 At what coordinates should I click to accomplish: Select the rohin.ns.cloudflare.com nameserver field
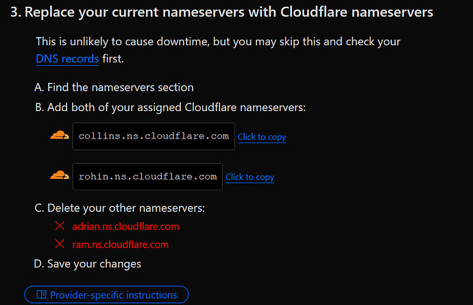click(147, 177)
